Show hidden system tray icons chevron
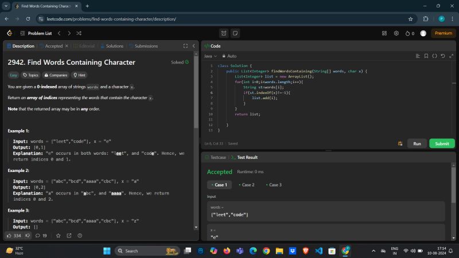 (374, 251)
